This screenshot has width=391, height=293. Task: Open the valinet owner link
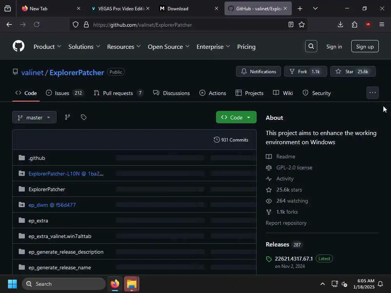click(32, 72)
